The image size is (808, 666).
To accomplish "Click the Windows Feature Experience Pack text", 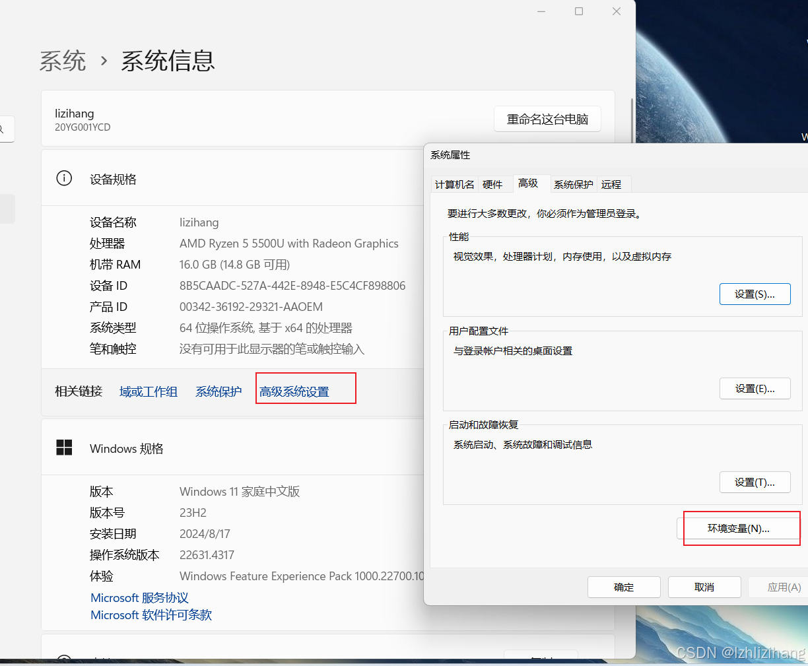I will tap(302, 576).
